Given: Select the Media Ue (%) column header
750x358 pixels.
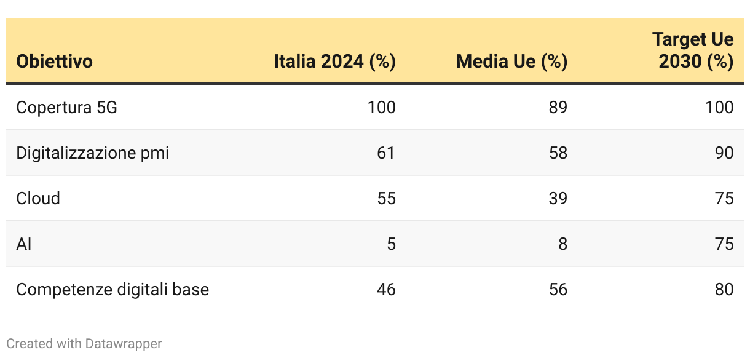Looking at the screenshot, I should click(511, 62).
